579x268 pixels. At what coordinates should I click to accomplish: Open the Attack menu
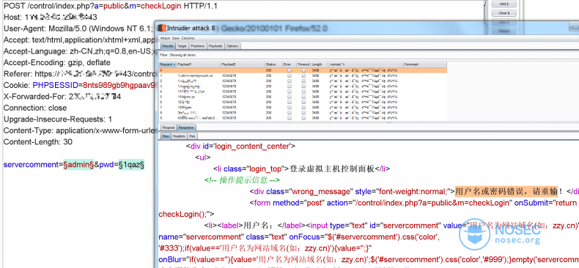tap(165, 38)
